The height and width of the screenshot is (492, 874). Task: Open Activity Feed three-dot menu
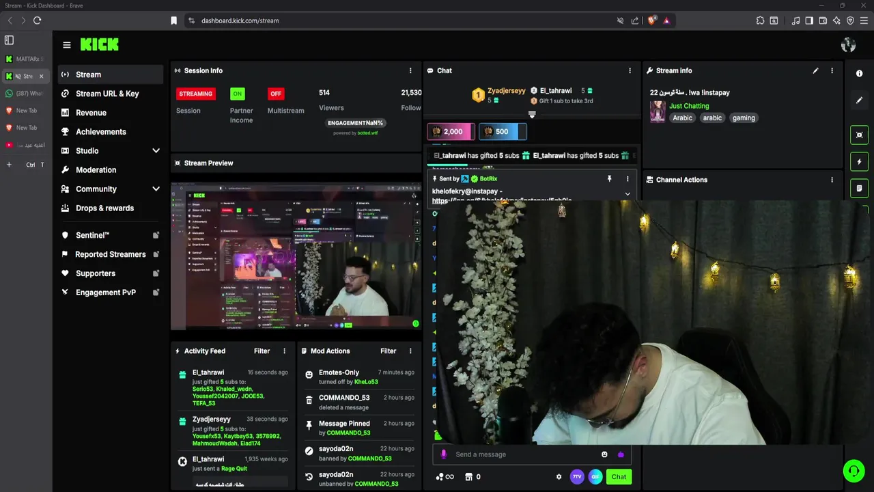pyautogui.click(x=285, y=351)
